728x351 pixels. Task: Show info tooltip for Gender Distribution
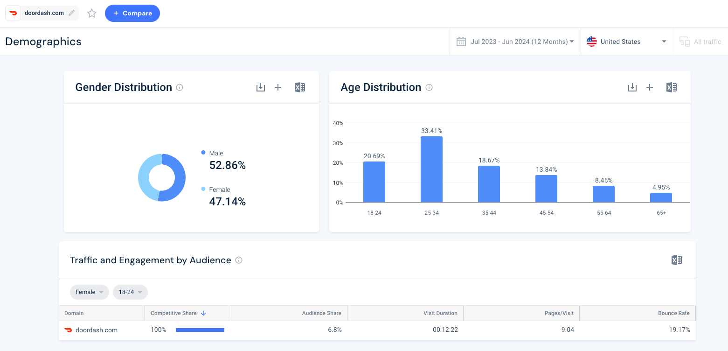[180, 87]
